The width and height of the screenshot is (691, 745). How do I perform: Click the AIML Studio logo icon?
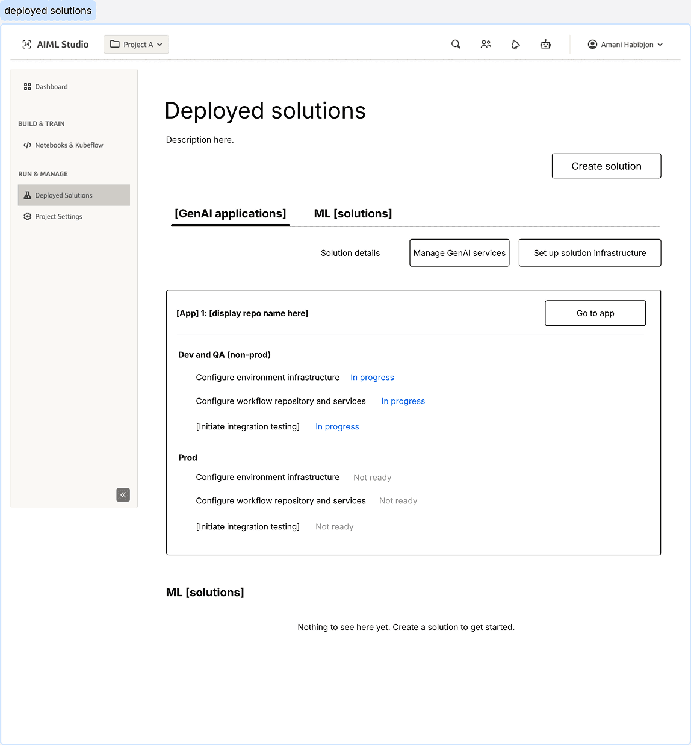[26, 45]
